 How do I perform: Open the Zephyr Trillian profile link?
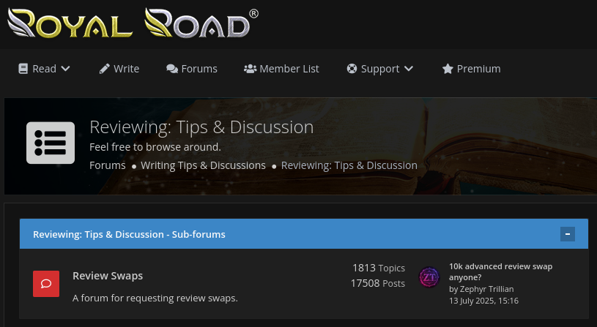point(486,289)
